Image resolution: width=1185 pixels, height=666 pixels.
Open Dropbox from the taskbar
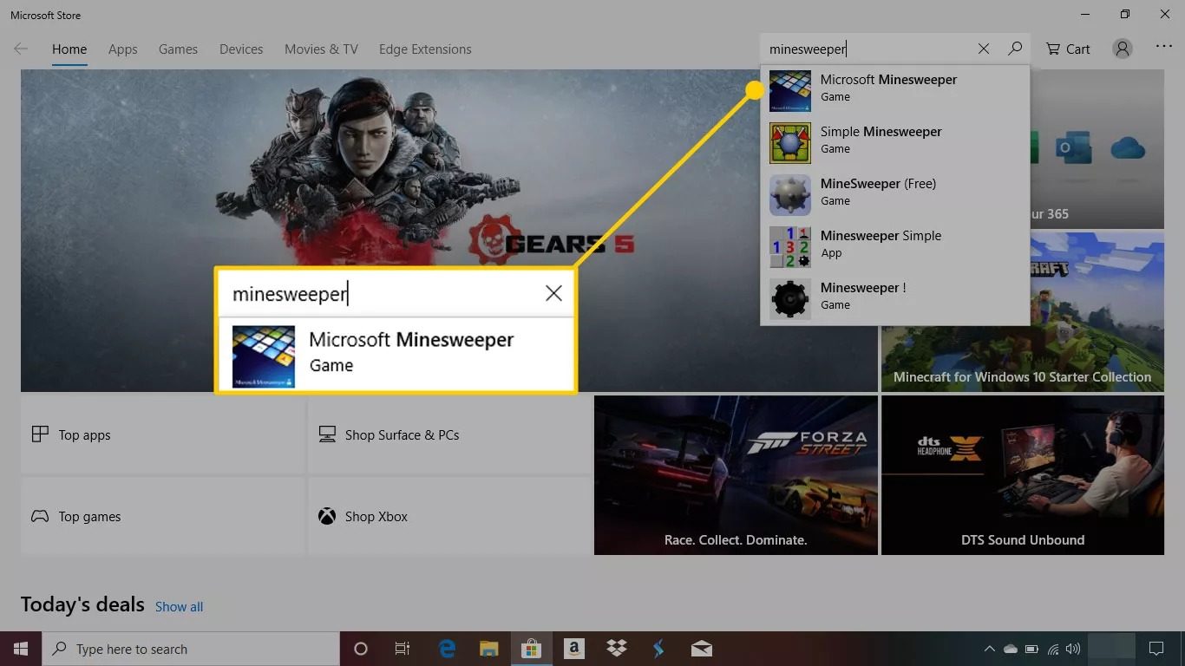(617, 649)
